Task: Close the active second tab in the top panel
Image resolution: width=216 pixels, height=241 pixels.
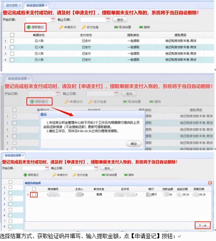Action: [46, 5]
